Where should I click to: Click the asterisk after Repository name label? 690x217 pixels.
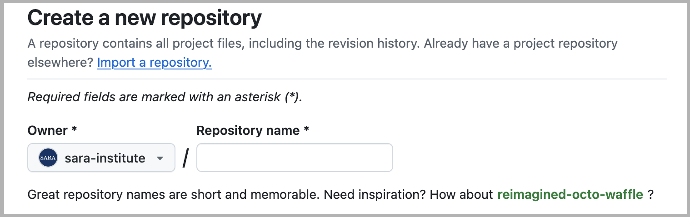click(306, 130)
